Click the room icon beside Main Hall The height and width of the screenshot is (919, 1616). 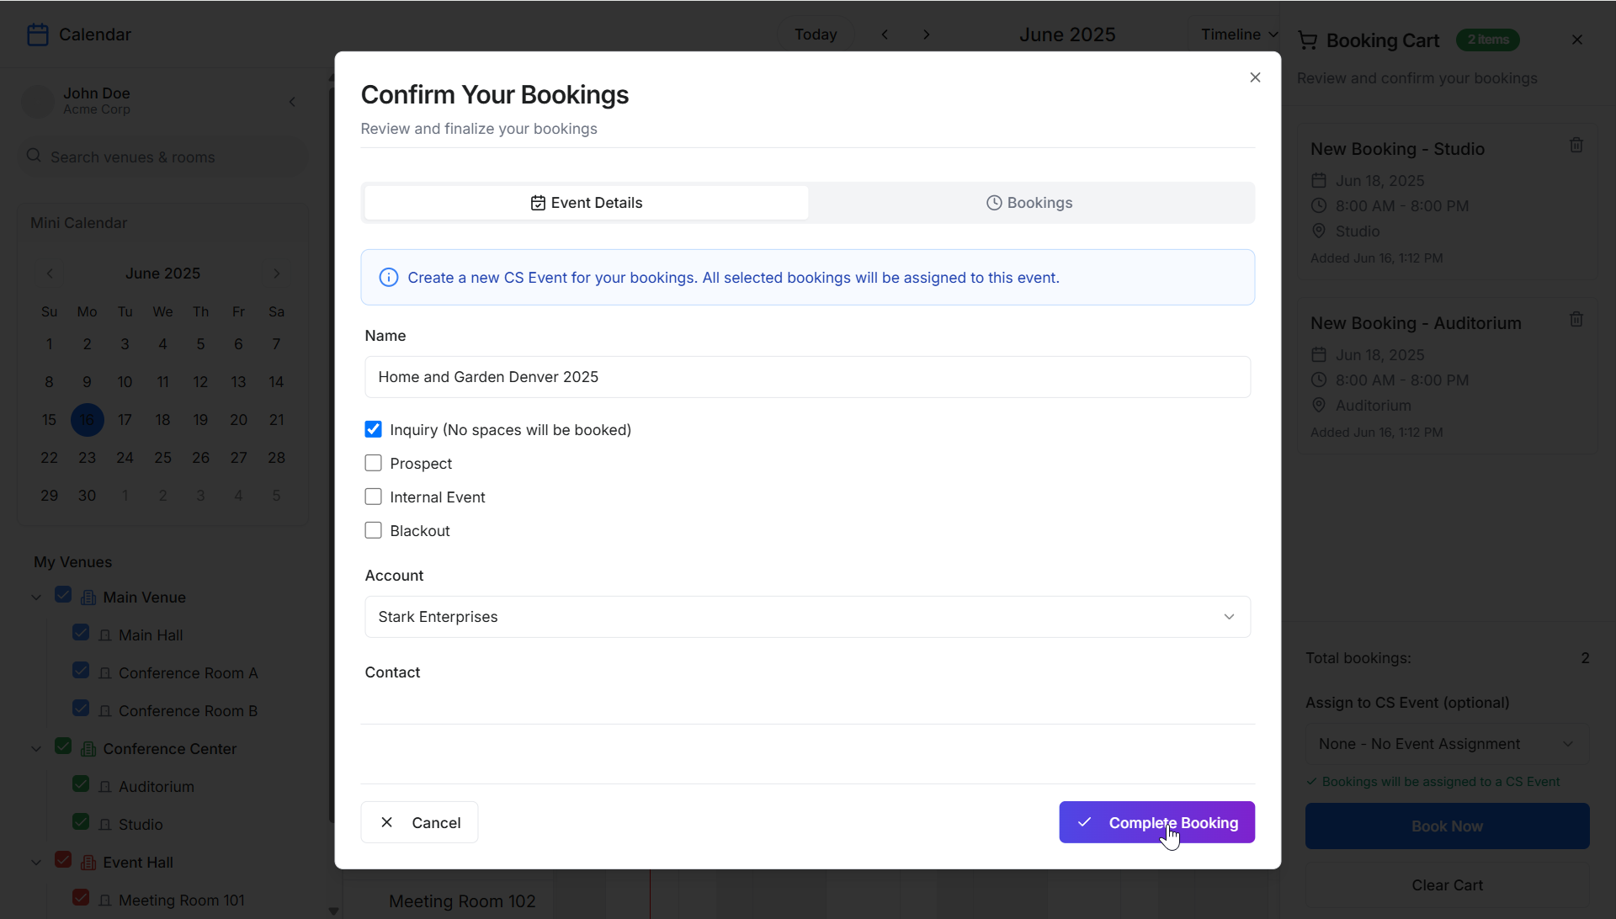(105, 635)
